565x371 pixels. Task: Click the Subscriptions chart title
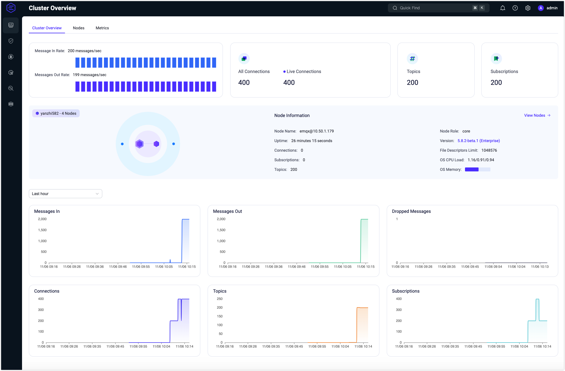point(406,291)
